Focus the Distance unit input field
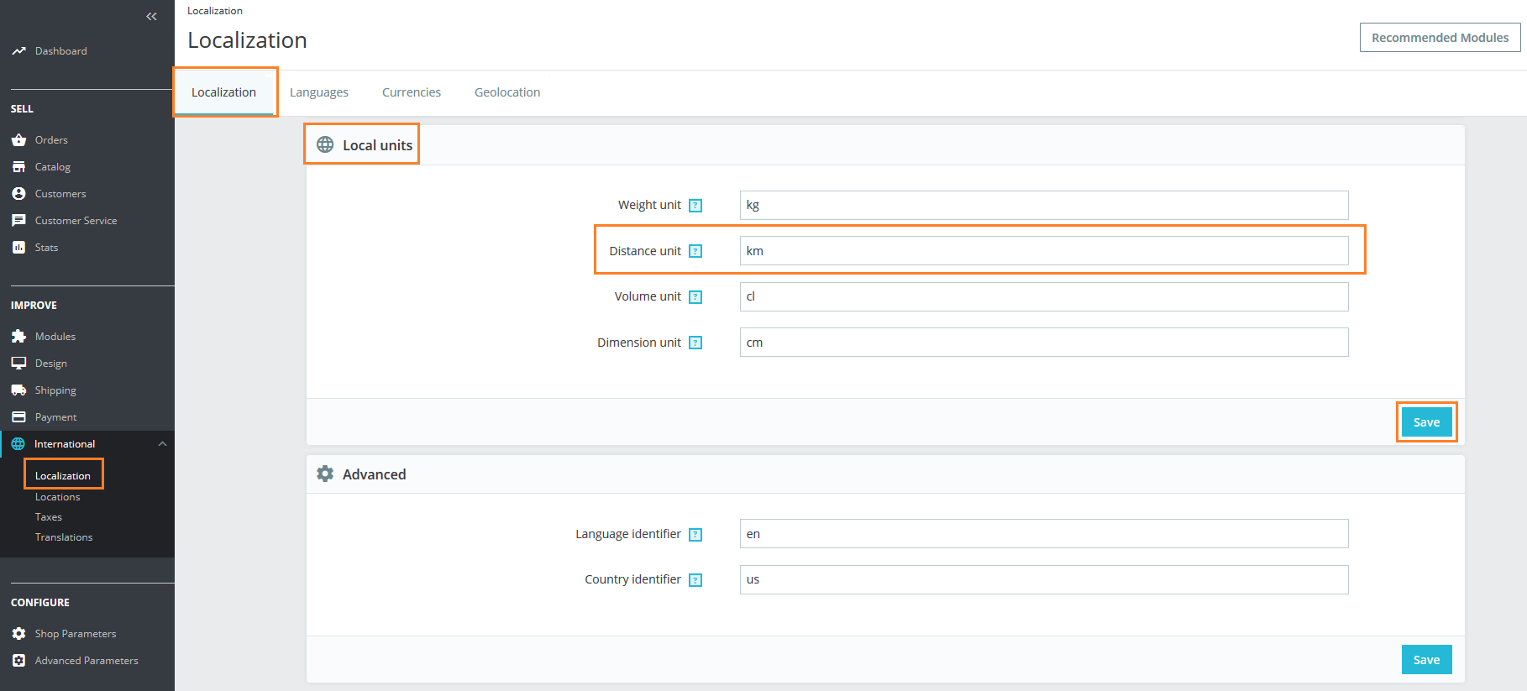Image resolution: width=1527 pixels, height=691 pixels. (1043, 251)
